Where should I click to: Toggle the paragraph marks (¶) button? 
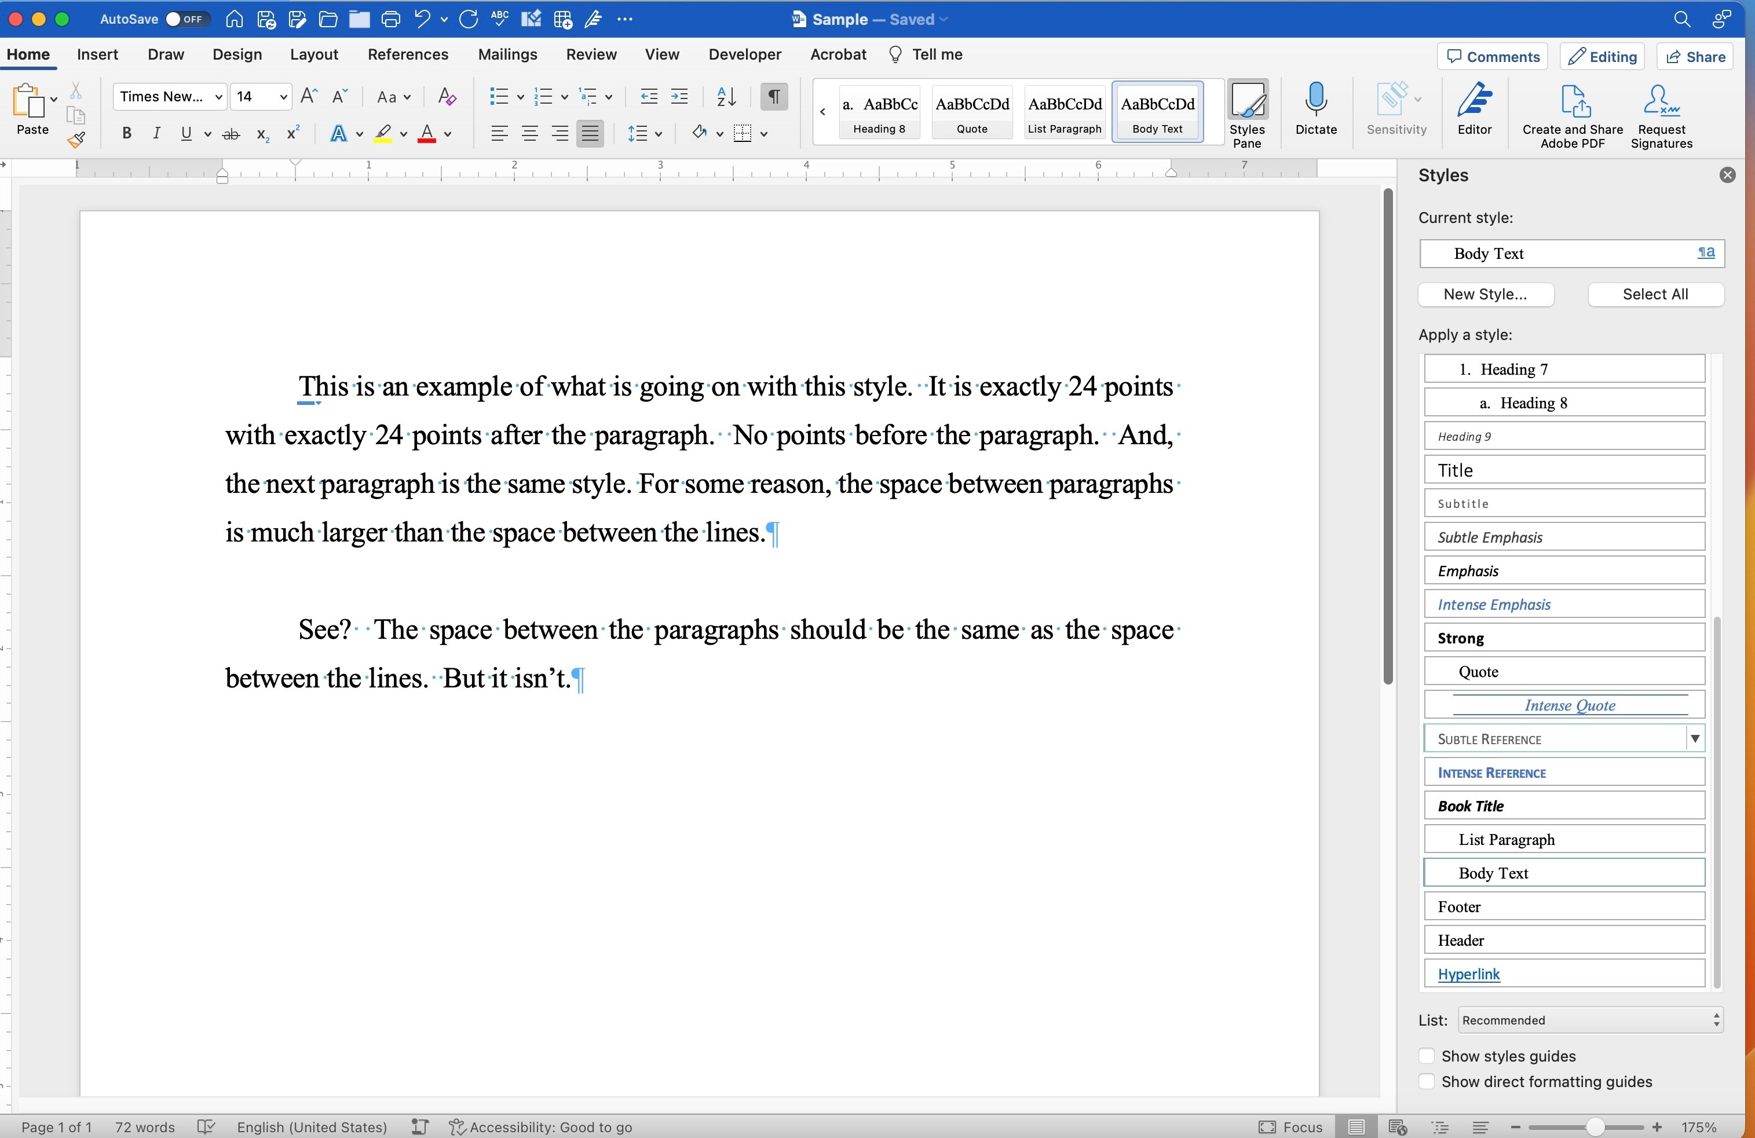pyautogui.click(x=773, y=97)
